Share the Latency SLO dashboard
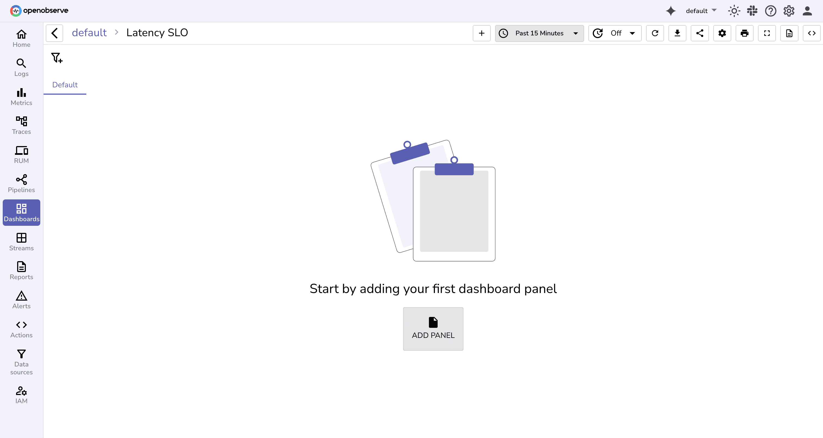The image size is (823, 438). tap(700, 33)
